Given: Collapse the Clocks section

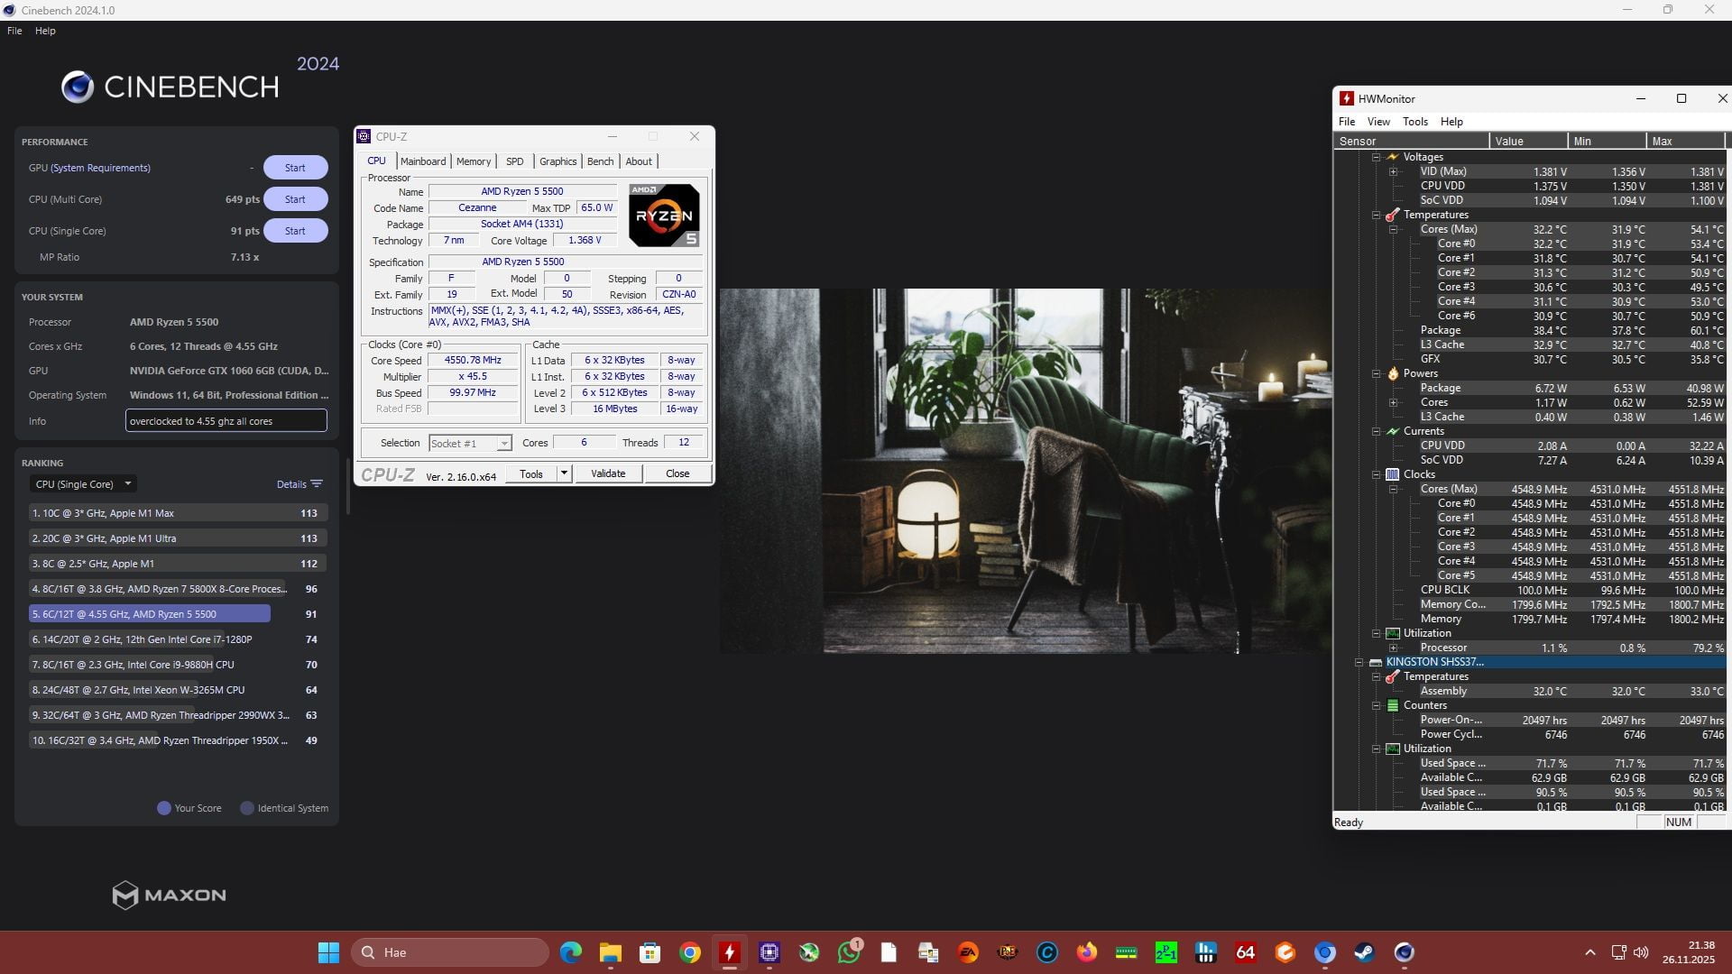Looking at the screenshot, I should pos(1377,474).
